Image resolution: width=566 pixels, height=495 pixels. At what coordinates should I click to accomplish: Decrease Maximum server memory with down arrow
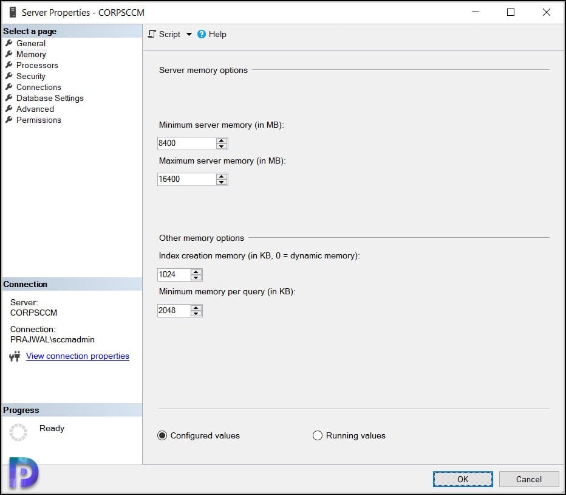point(222,182)
